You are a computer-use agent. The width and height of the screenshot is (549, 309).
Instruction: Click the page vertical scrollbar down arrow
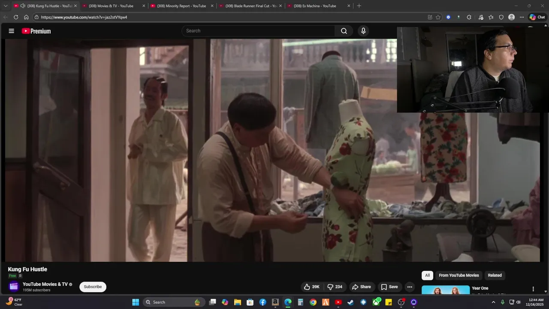tap(545, 291)
